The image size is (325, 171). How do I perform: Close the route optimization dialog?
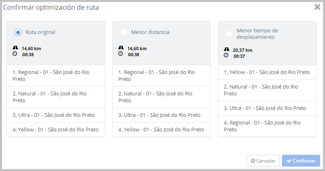click(317, 7)
